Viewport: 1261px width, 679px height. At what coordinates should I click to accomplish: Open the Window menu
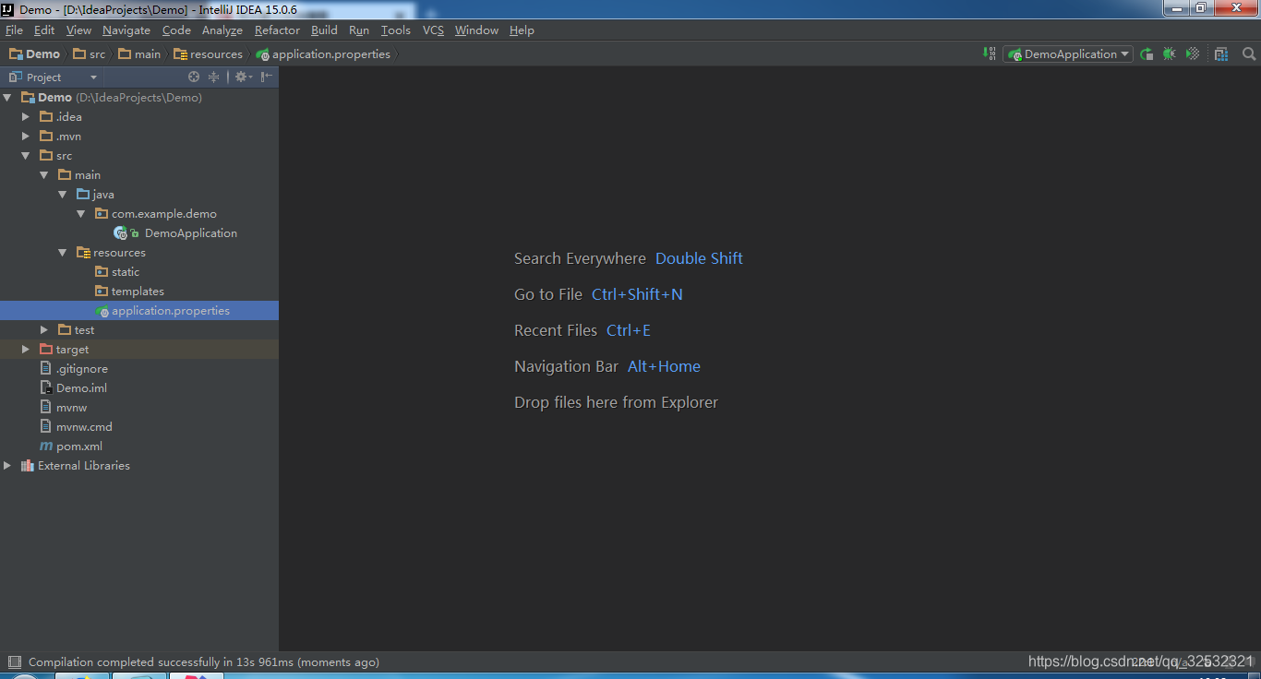point(476,30)
